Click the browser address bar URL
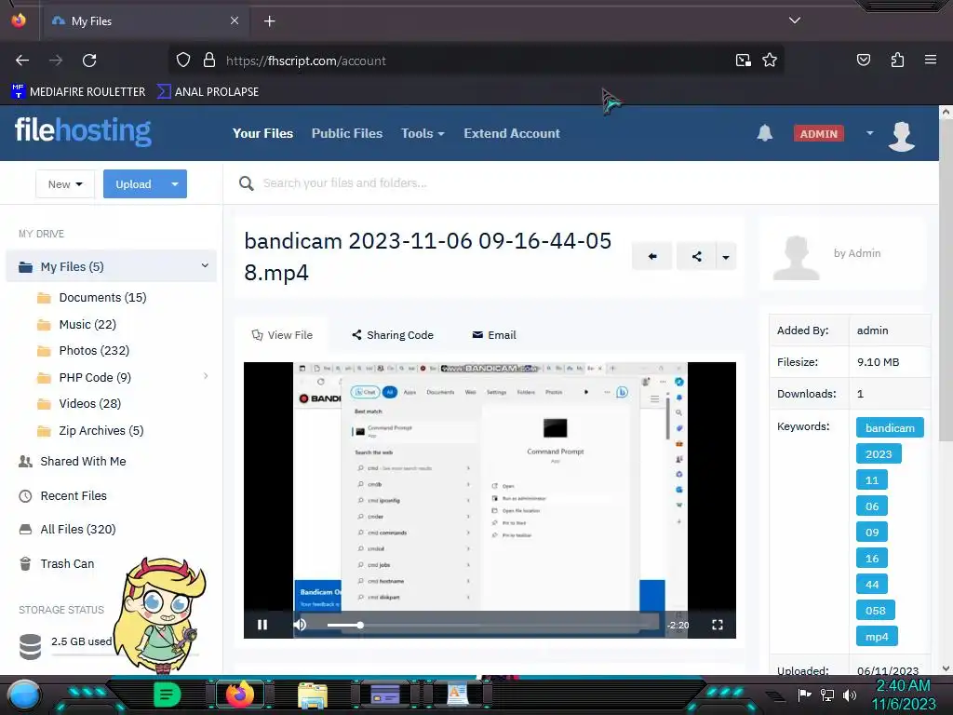Image resolution: width=953 pixels, height=715 pixels. pos(305,61)
